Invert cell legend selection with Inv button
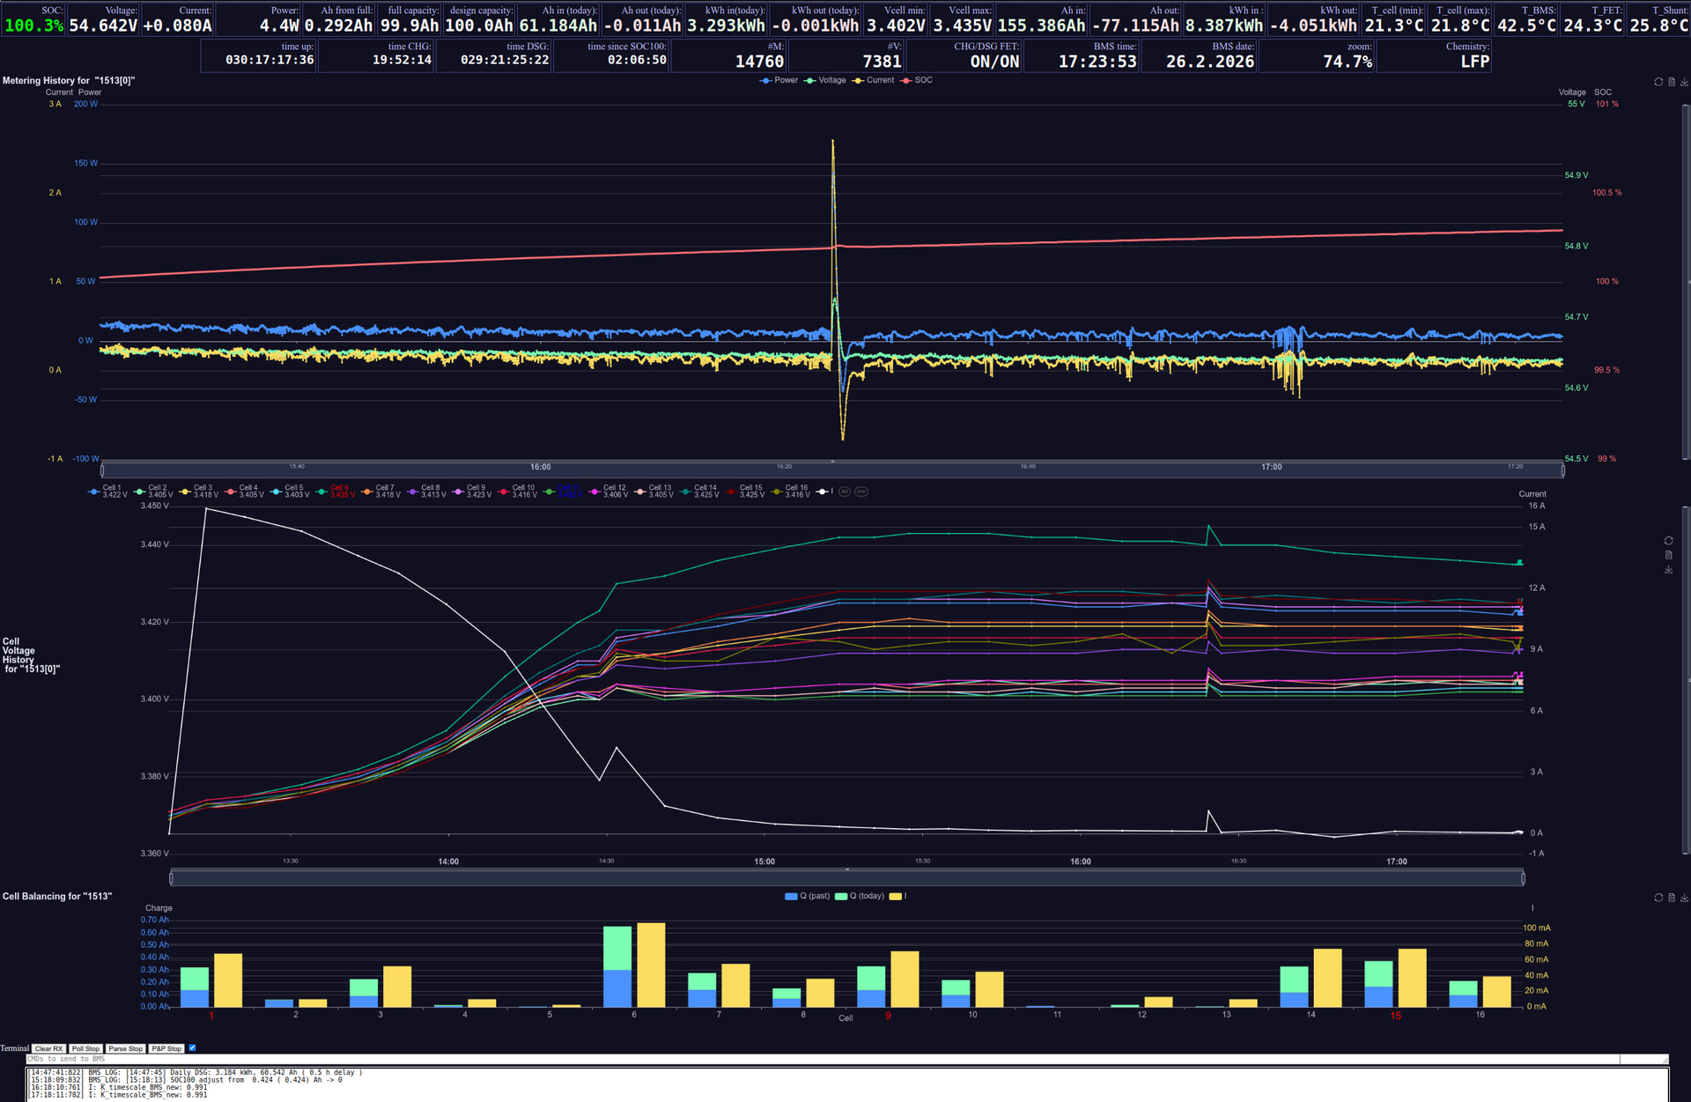Screen dimensions: 1691x1102 pos(861,492)
